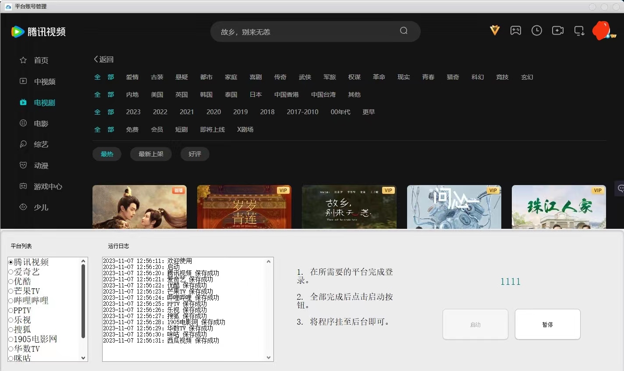Filter region by 韩国
Image resolution: width=624 pixels, height=371 pixels.
tap(206, 94)
